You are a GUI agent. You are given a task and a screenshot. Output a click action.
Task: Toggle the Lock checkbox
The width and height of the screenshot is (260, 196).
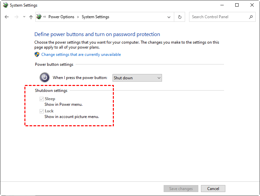42,111
